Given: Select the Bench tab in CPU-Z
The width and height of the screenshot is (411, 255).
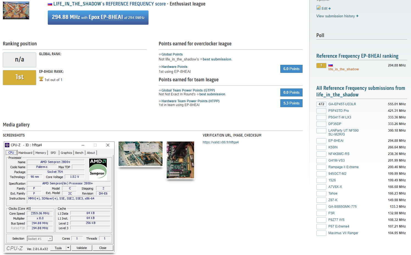Looking at the screenshot, I should point(79,153).
